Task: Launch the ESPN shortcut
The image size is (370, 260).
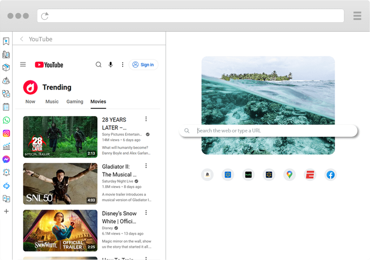Action: (310, 174)
